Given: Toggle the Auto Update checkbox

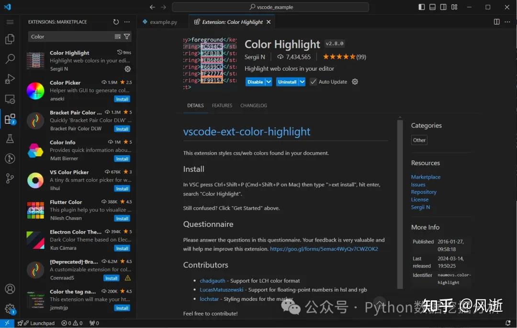Looking at the screenshot, I should point(313,82).
